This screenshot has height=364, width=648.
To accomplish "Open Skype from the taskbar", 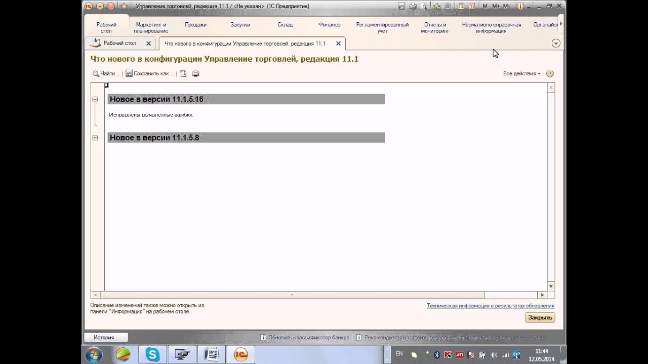I will (x=152, y=355).
